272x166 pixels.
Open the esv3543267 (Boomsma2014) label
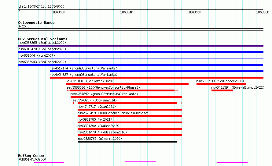pos(95,100)
